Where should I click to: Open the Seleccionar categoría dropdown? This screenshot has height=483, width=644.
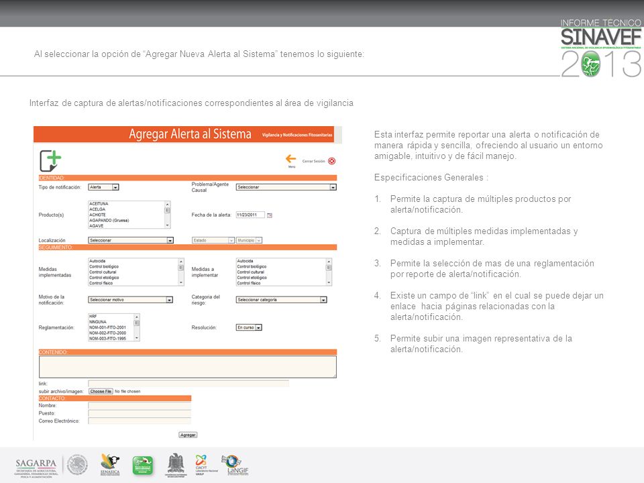tap(281, 300)
